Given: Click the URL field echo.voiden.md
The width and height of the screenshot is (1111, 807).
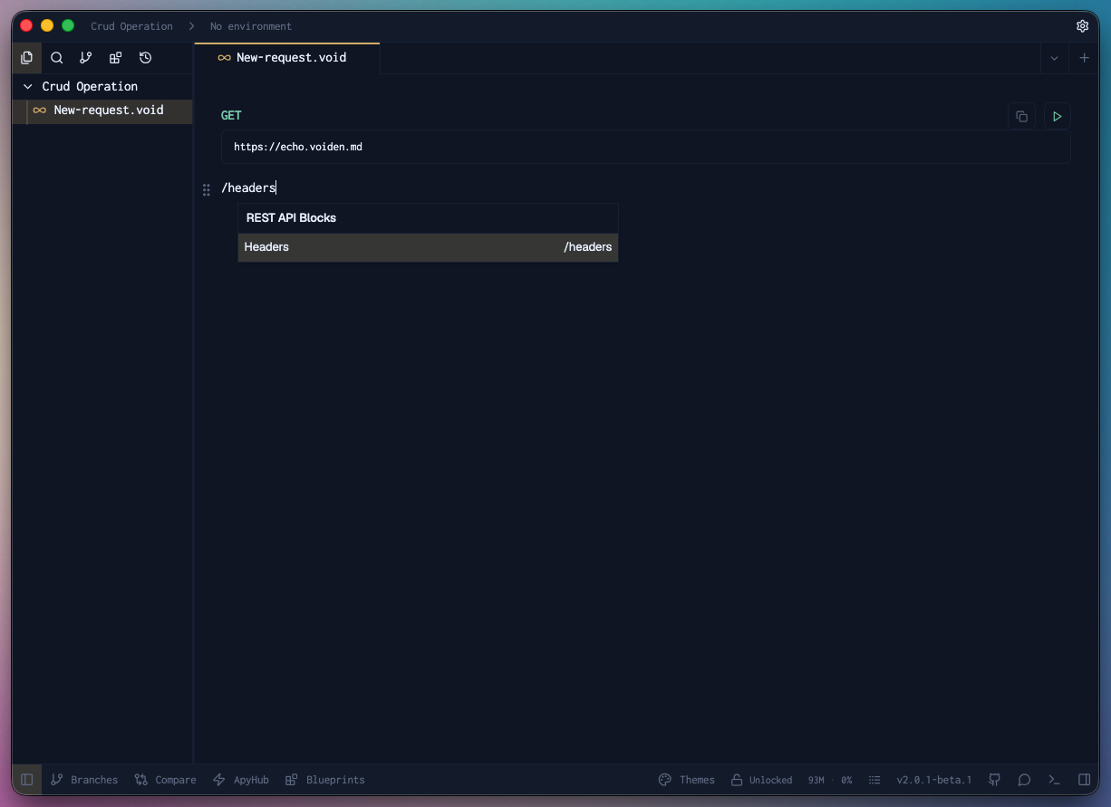Looking at the screenshot, I should pos(645,147).
